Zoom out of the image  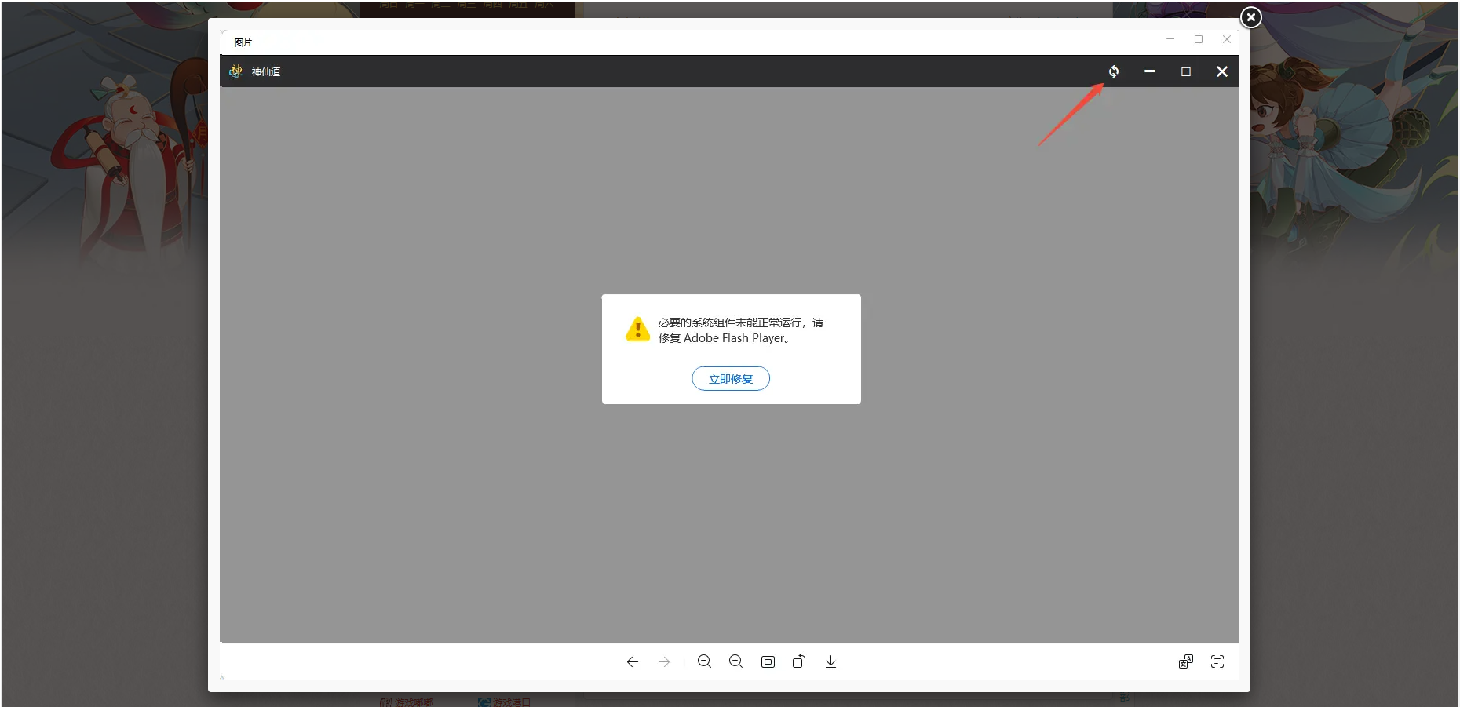(x=704, y=661)
